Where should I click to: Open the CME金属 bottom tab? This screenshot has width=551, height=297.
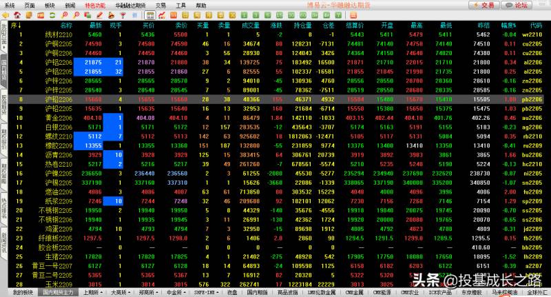[355, 292]
